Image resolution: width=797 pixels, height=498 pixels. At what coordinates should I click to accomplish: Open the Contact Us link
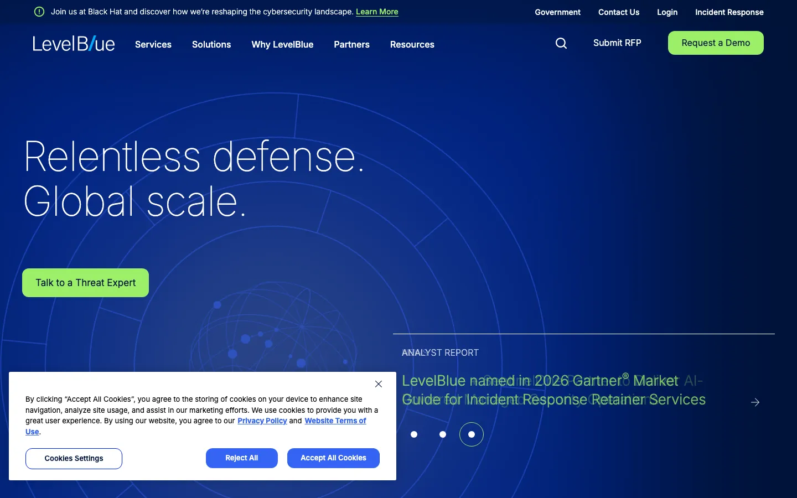(619, 12)
